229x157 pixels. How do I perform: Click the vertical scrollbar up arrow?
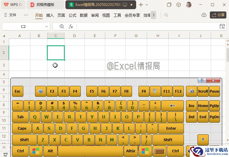tap(228, 44)
